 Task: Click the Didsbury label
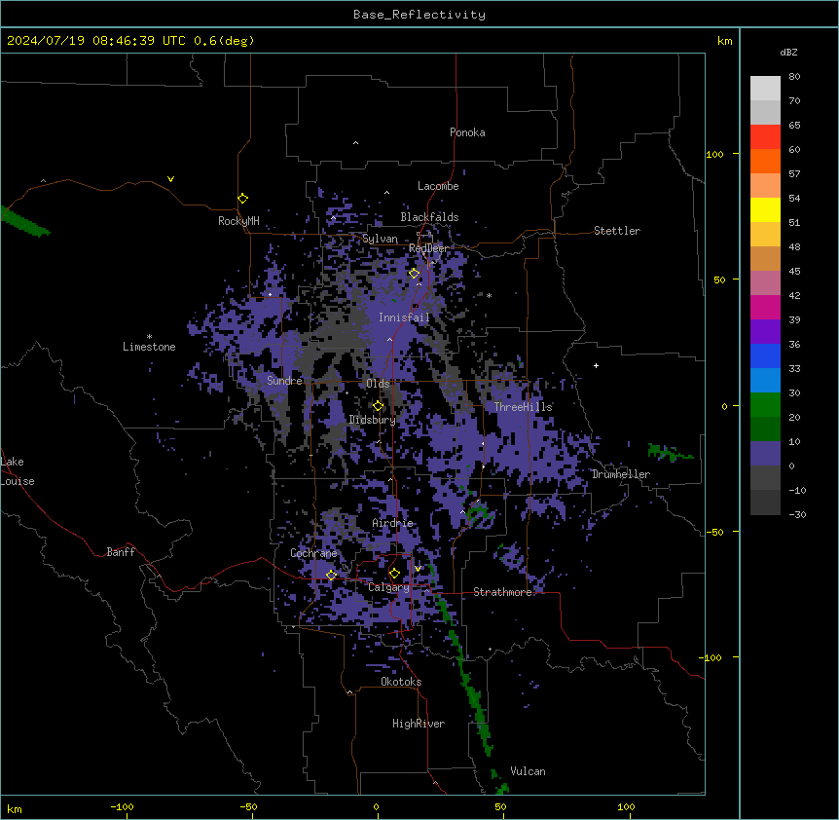point(373,420)
